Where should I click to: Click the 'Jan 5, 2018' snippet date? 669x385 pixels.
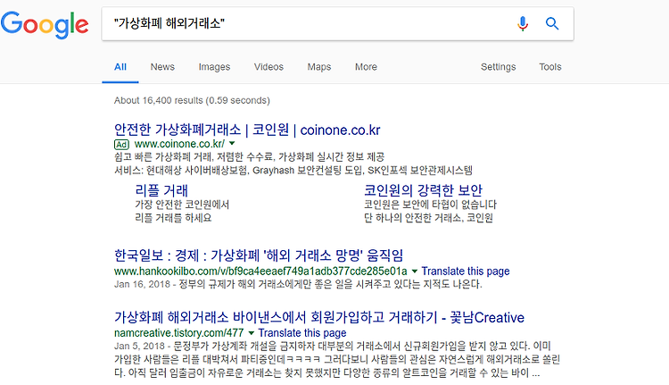139,346
